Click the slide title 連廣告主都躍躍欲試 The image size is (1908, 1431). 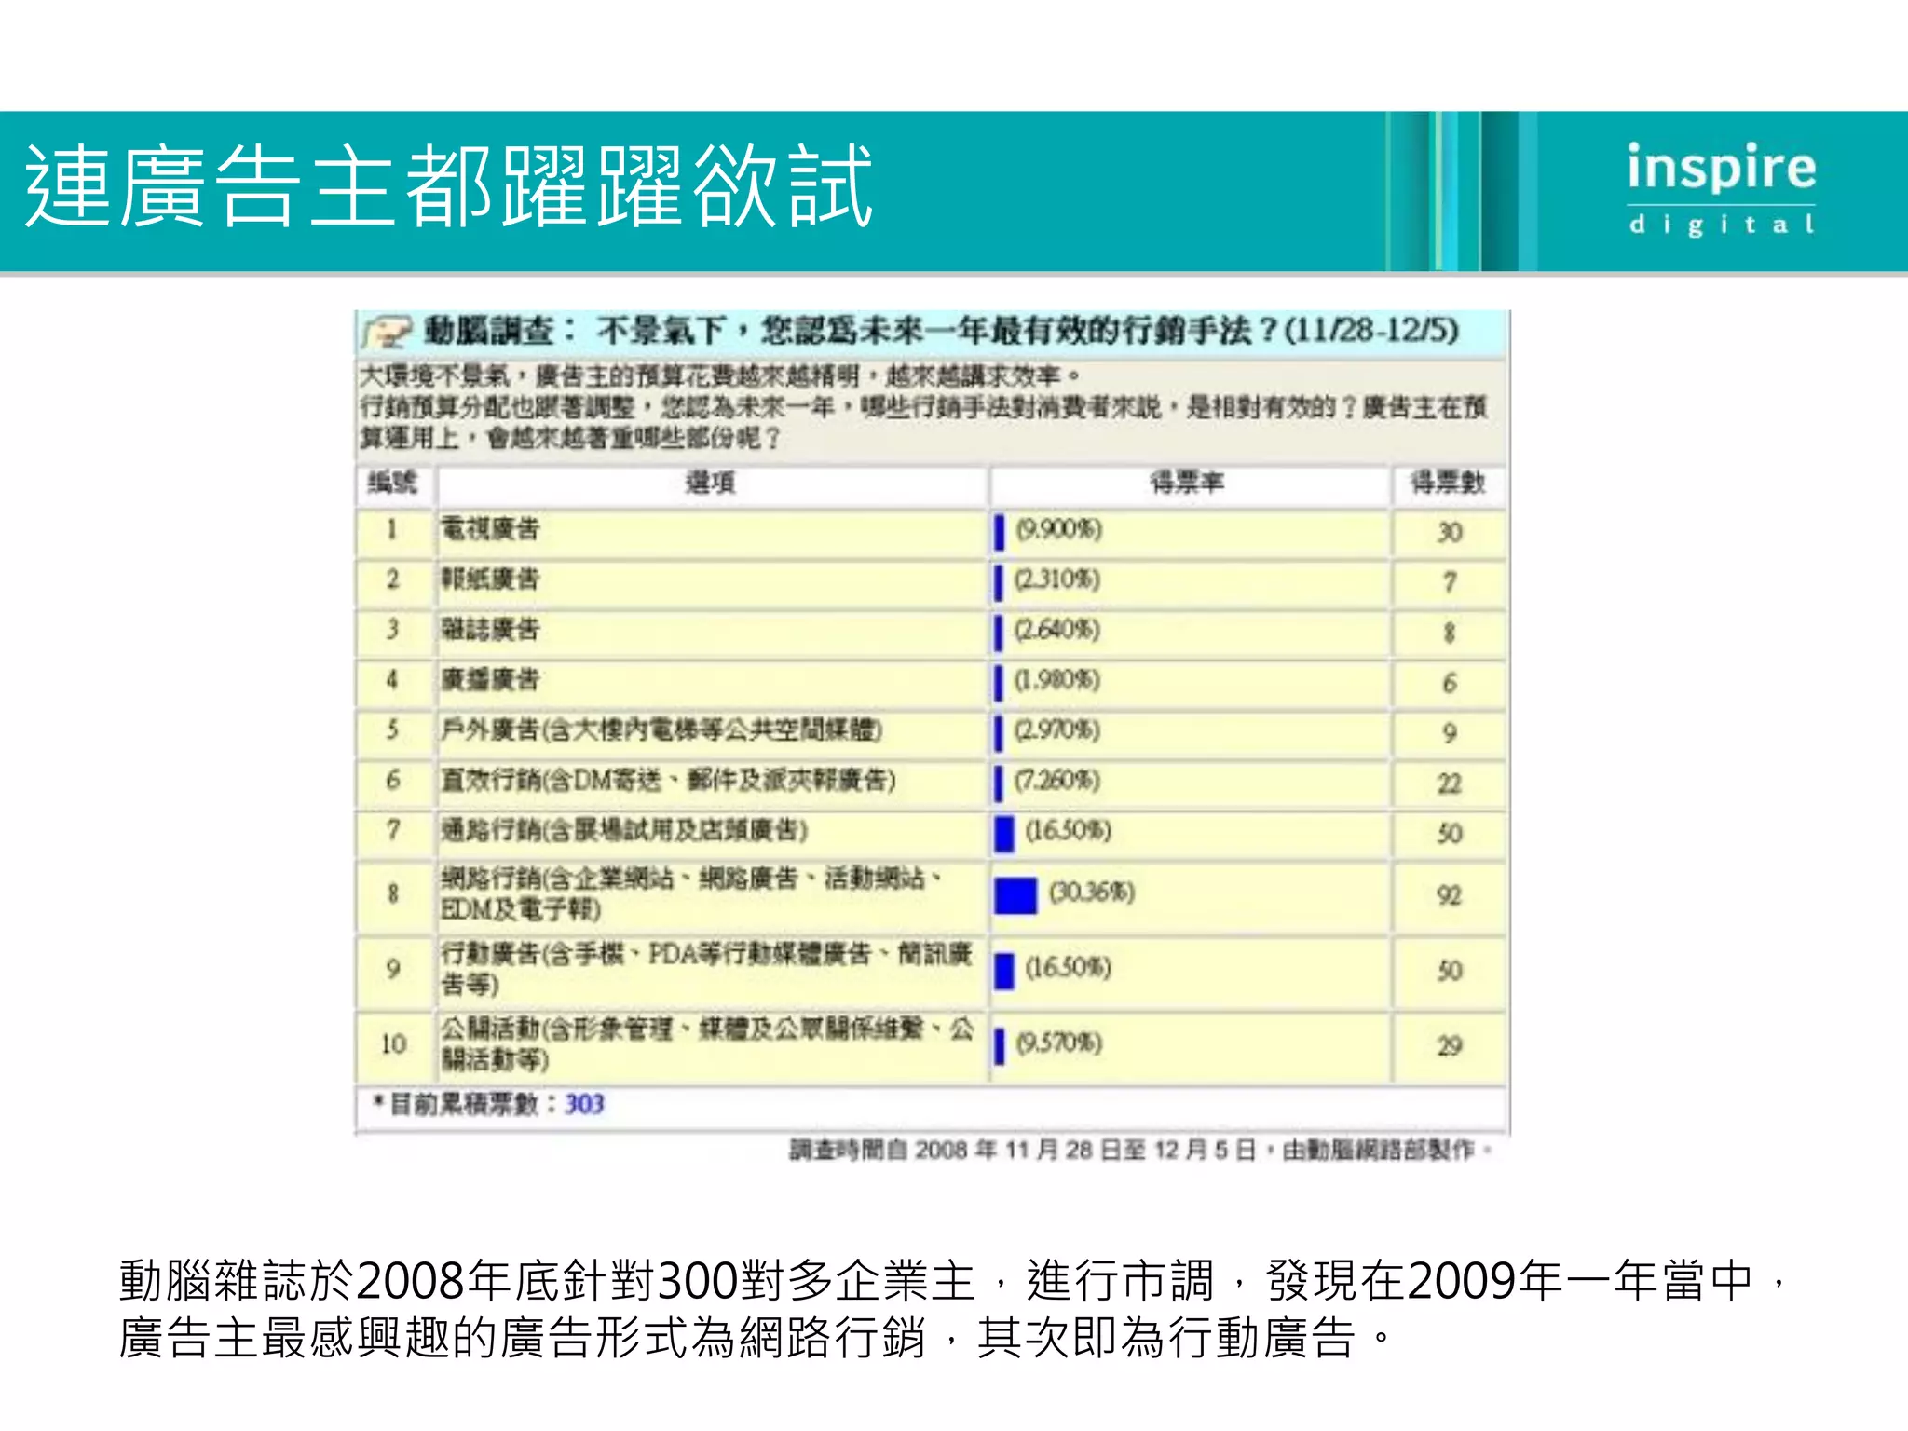tap(449, 187)
